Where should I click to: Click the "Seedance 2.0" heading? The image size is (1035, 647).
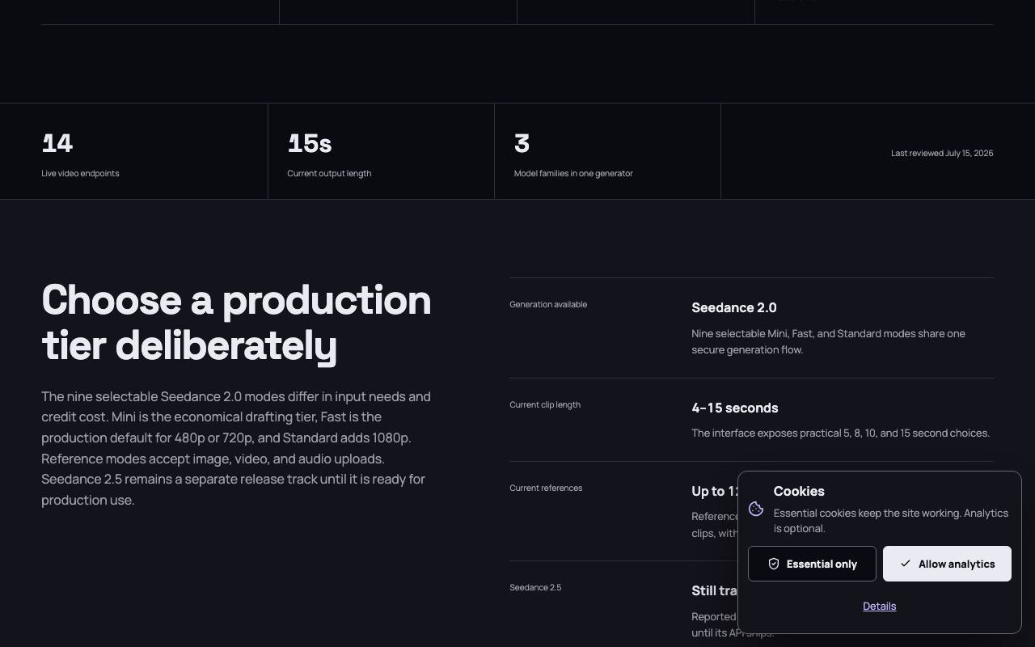734,307
